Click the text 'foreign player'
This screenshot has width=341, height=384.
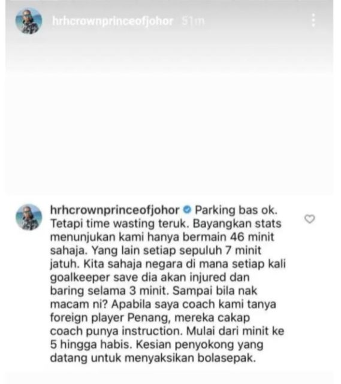87,318
